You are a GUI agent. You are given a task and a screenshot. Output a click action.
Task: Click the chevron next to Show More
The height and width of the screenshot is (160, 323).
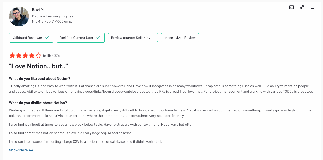(31, 150)
